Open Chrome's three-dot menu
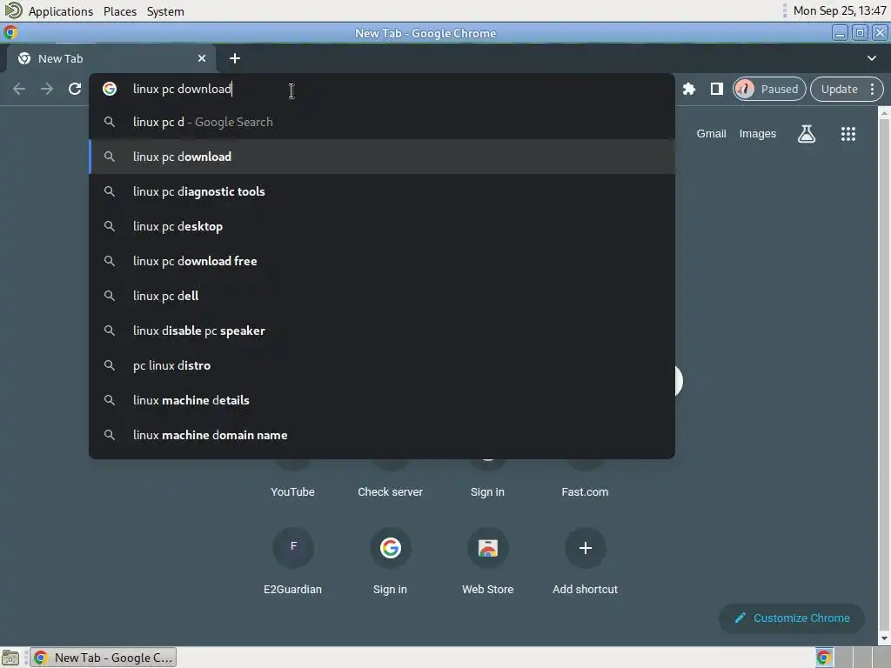This screenshot has height=668, width=891. [x=872, y=90]
